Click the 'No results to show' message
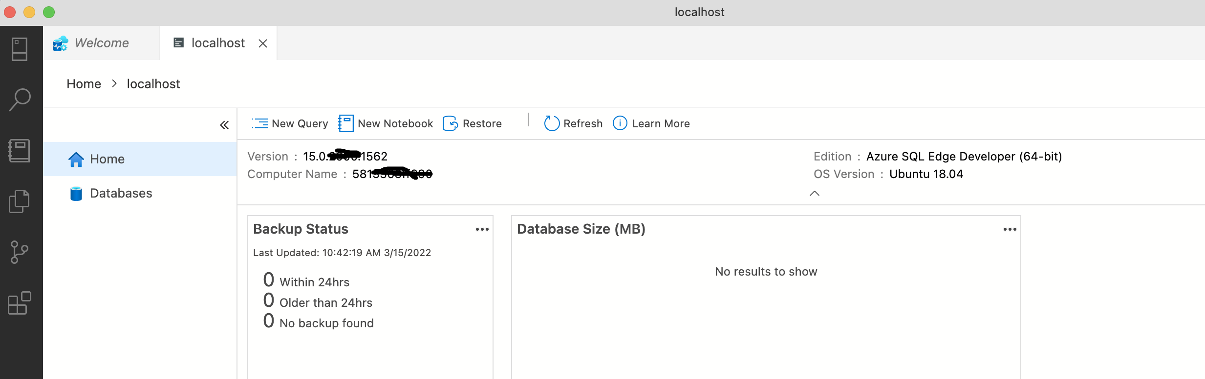This screenshot has width=1205, height=379. pos(766,272)
